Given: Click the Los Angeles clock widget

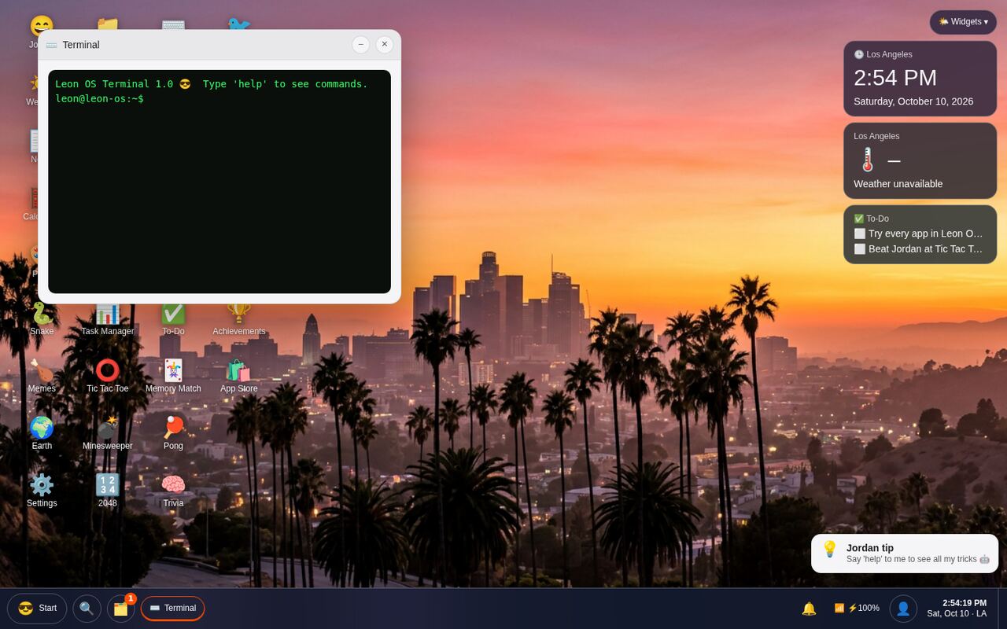Looking at the screenshot, I should click(920, 79).
